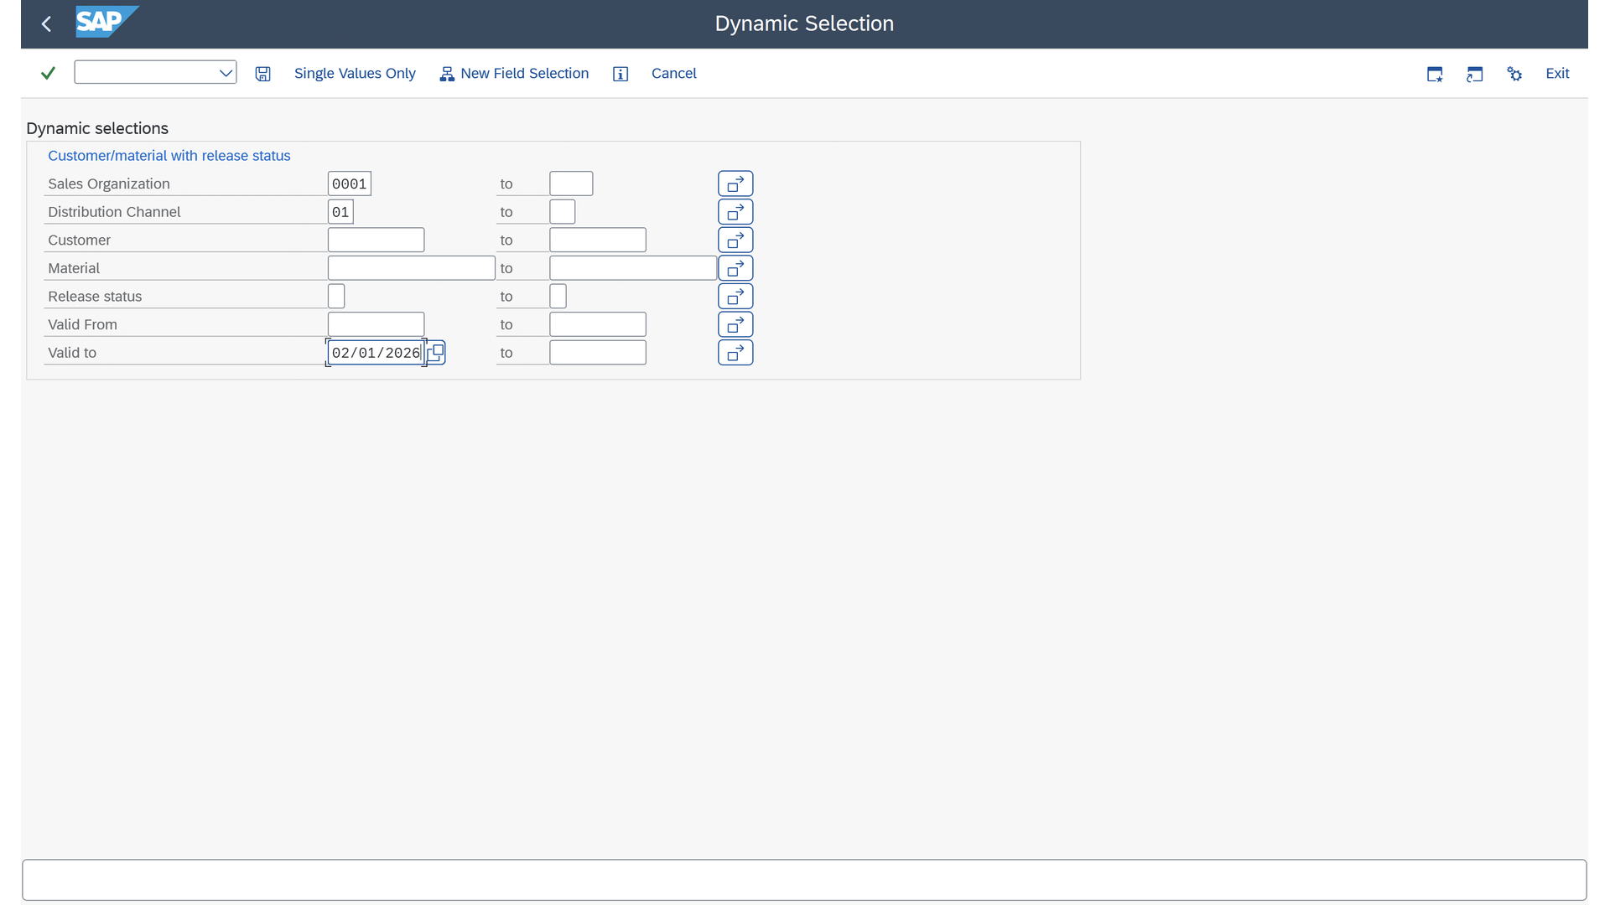Click Distribution Channel field containing 01
Viewport: 1610px width, 905px height.
point(340,212)
